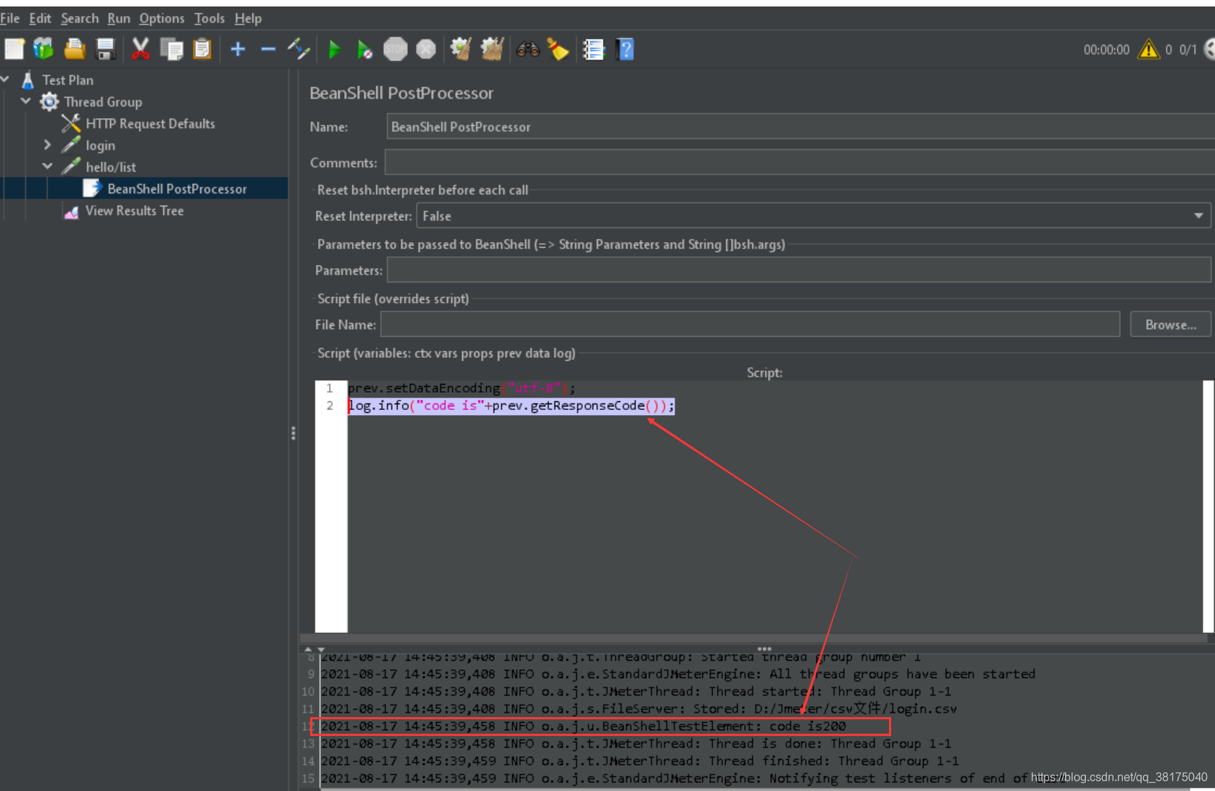Click the tree panel divider handle
Screen dimensions: 1215x791
tap(293, 433)
